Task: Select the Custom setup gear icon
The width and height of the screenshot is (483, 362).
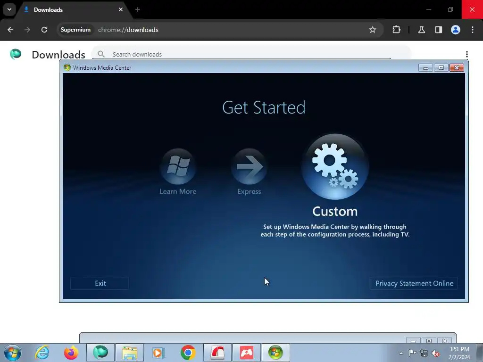Action: (x=335, y=166)
